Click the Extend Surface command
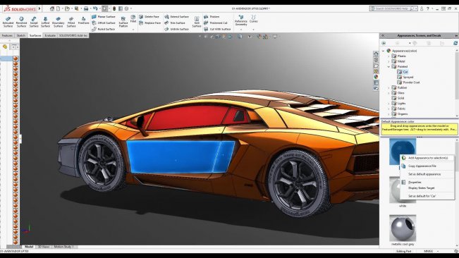This screenshot has height=258, width=459. 176,17
